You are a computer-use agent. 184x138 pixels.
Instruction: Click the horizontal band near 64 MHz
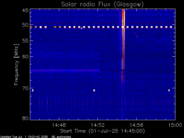tap(65, 70)
